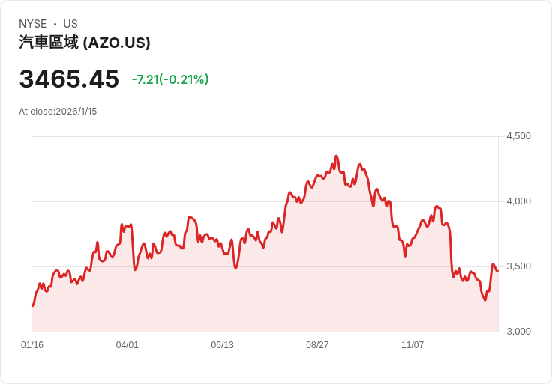Click the rightmost end of the red line
552x384 pixels.
point(497,271)
